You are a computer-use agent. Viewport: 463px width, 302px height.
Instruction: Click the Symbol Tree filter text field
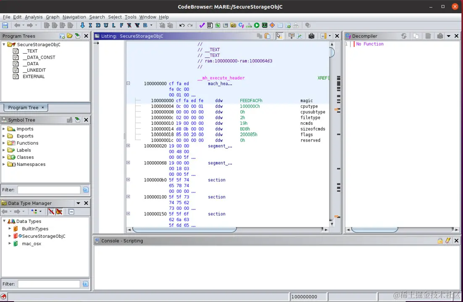coord(49,190)
